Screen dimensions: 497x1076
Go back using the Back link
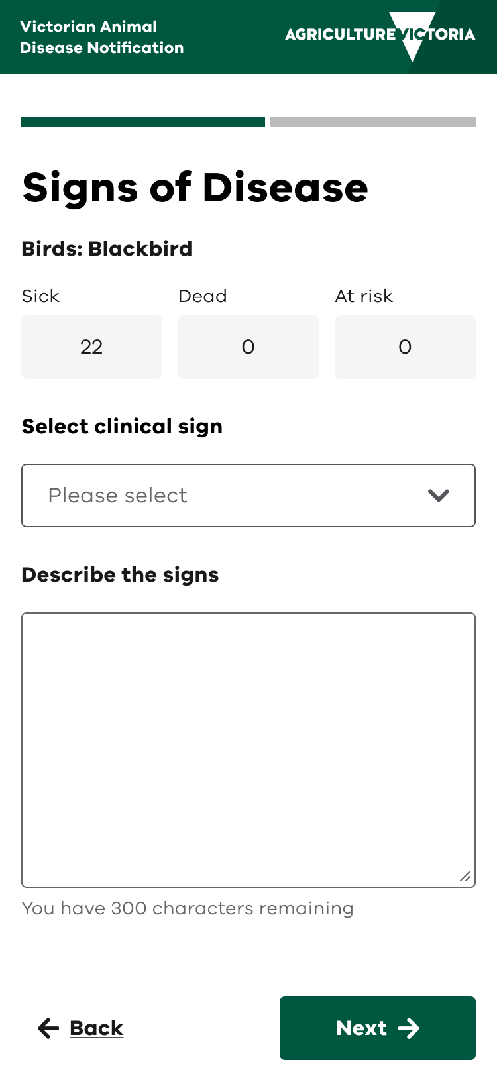pyautogui.click(x=96, y=1028)
